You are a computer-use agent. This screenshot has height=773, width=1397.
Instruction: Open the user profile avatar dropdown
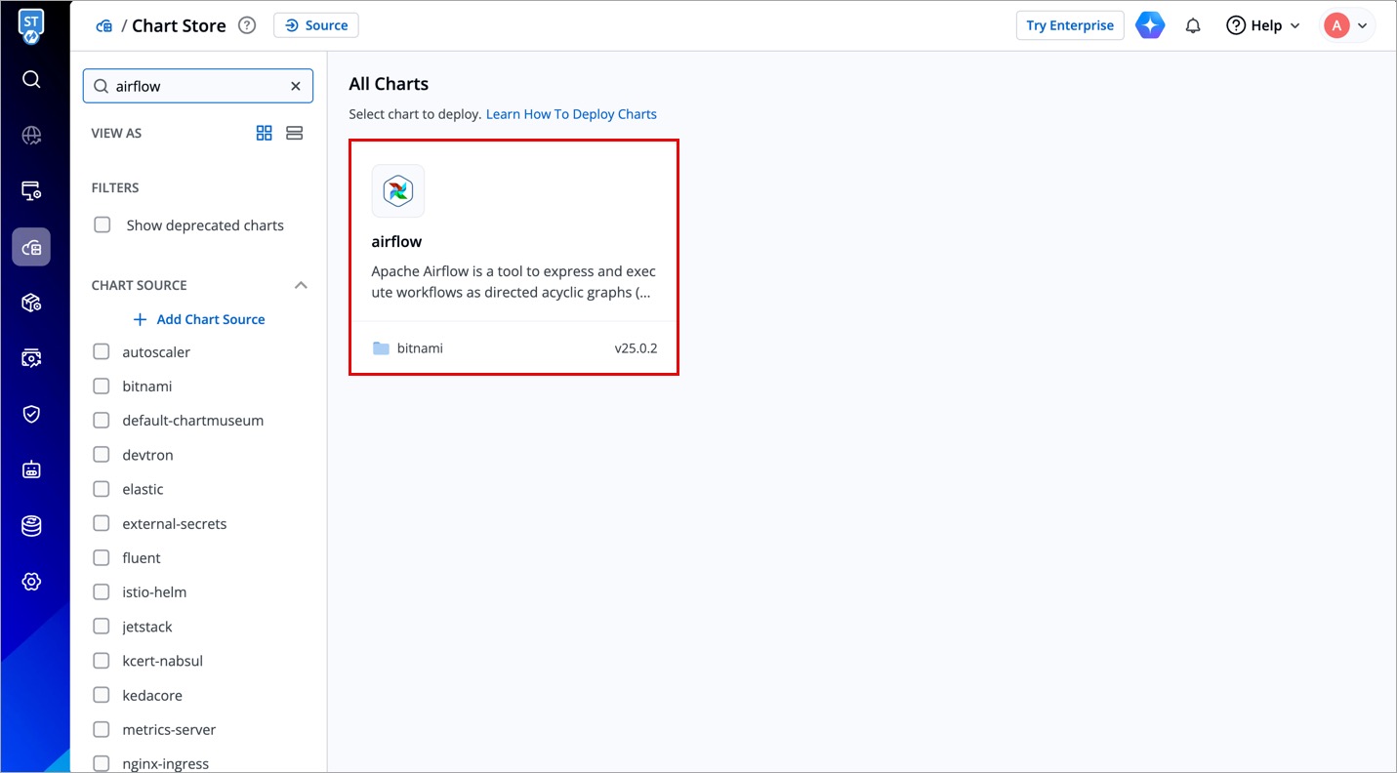pos(1347,26)
